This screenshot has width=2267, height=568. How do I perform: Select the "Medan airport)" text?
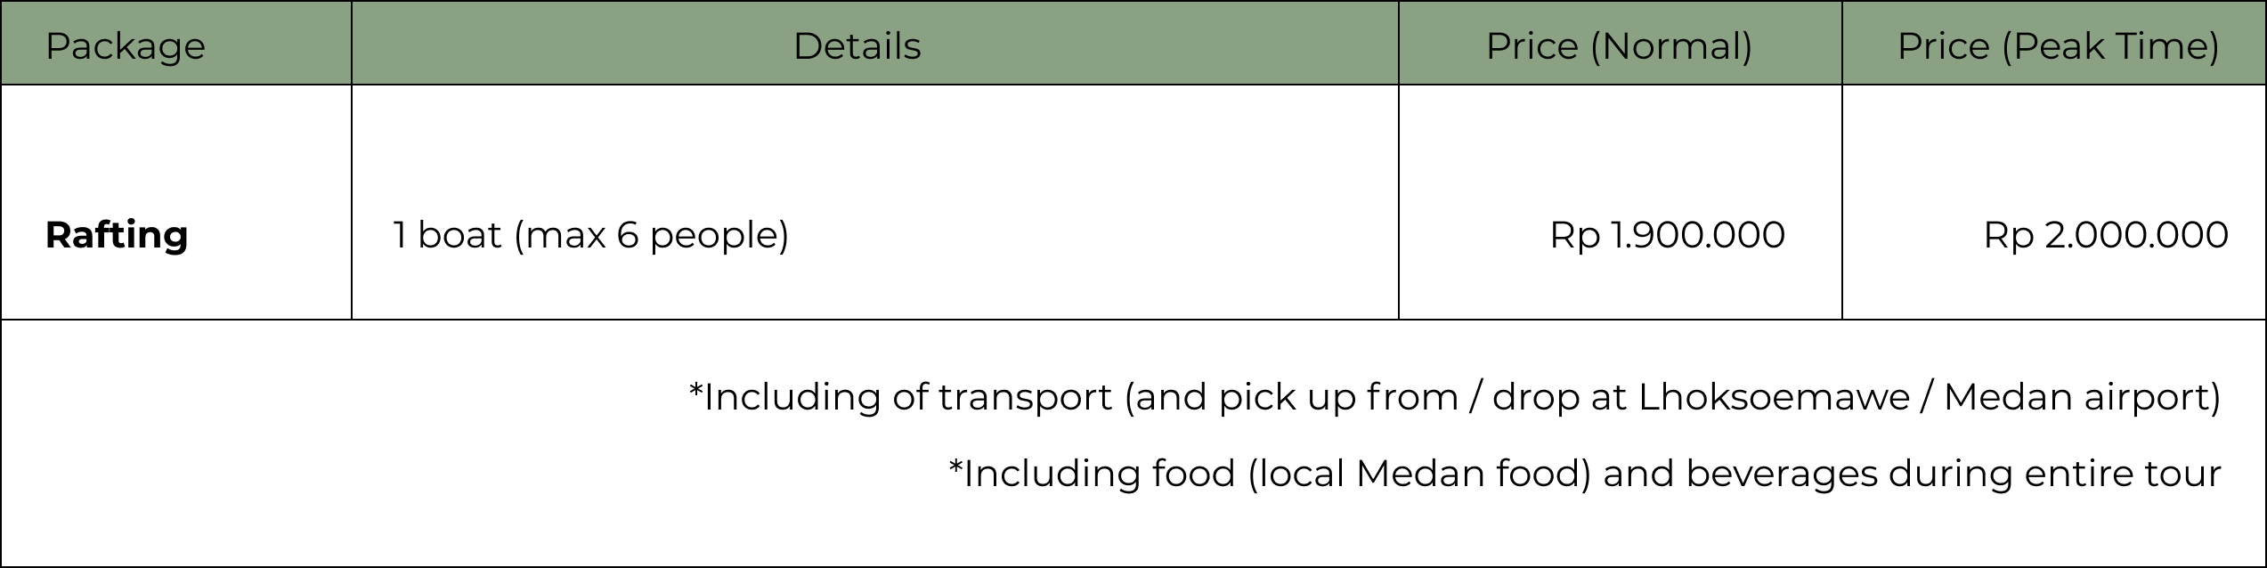pyautogui.click(x=2082, y=397)
